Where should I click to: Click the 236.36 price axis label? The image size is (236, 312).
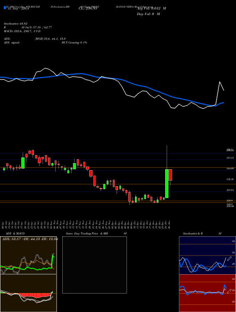point(230,179)
